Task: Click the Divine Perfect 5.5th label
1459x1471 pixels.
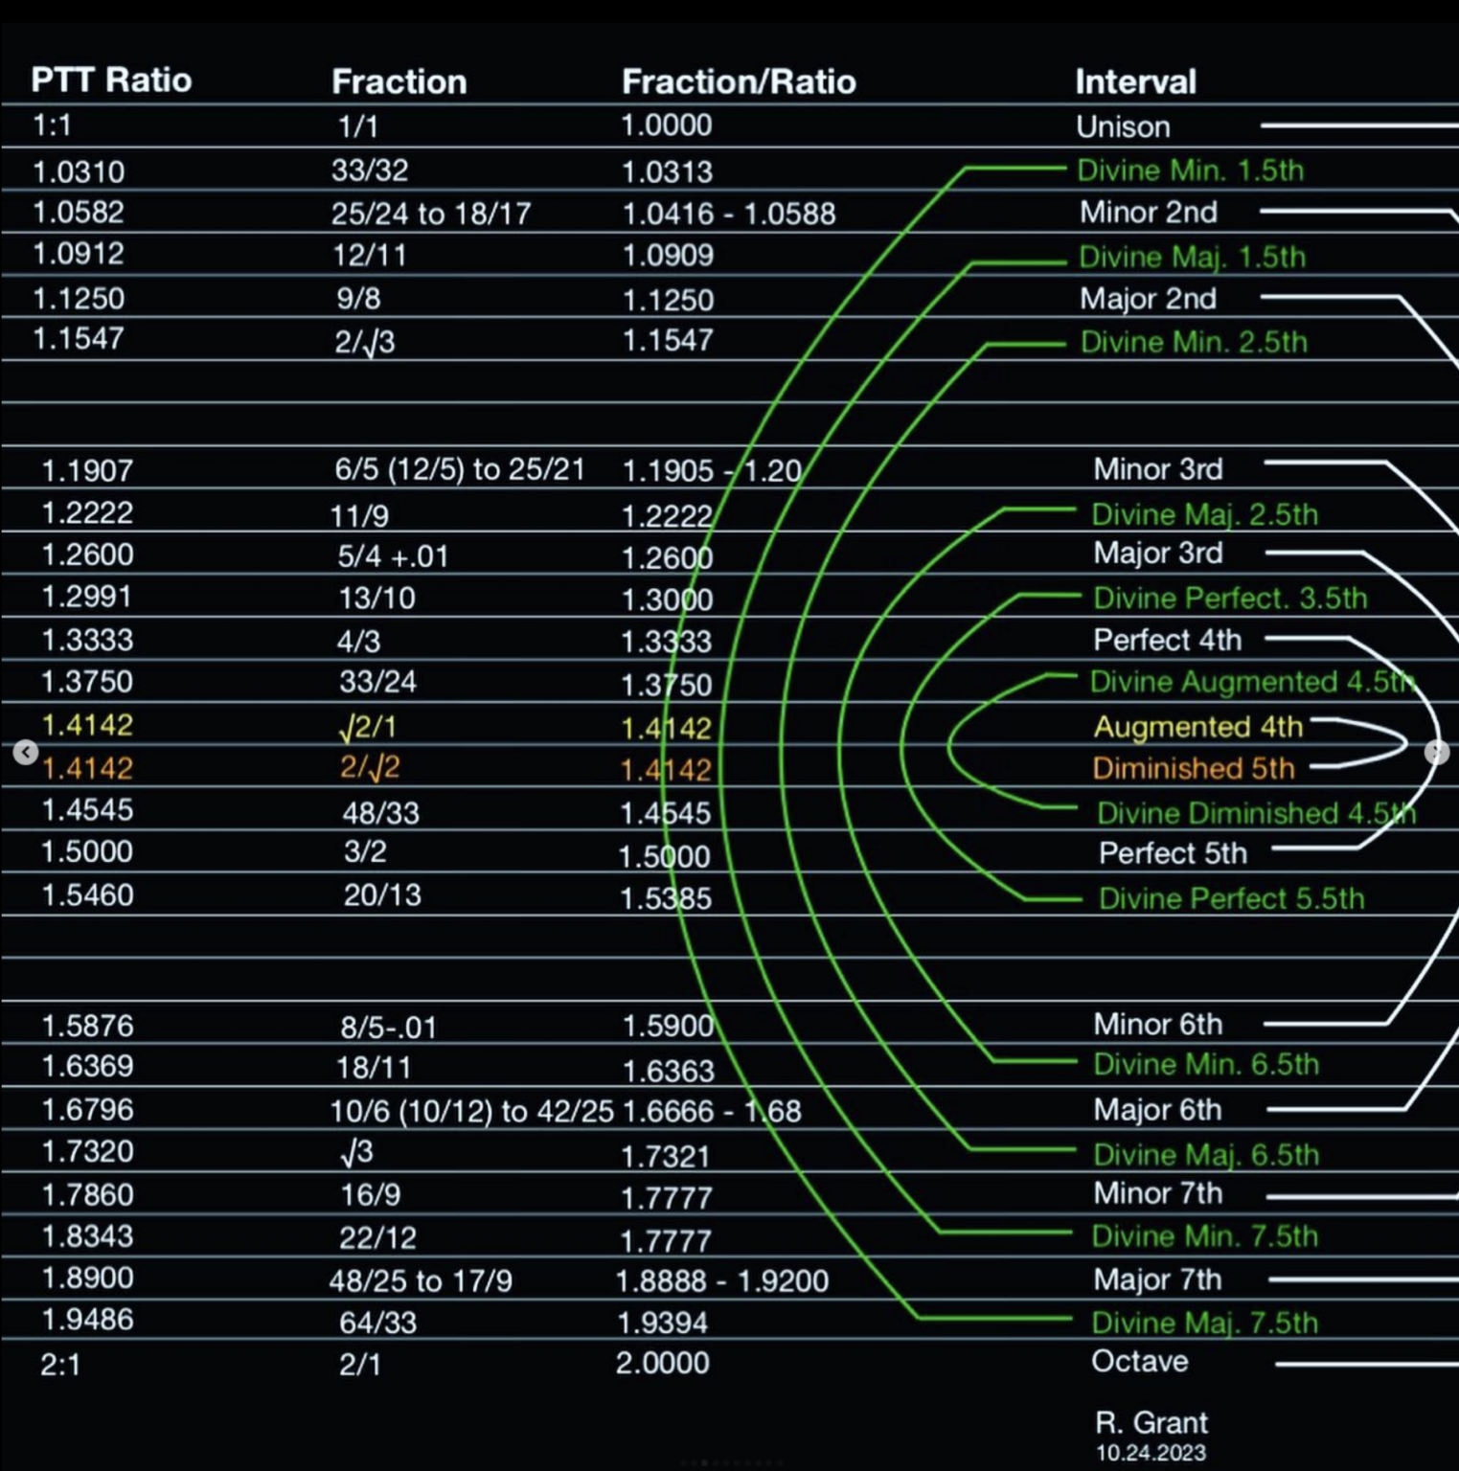Action: point(1231,898)
